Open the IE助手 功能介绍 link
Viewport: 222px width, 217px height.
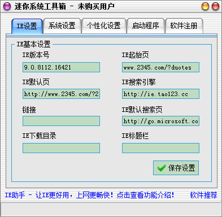89,195
